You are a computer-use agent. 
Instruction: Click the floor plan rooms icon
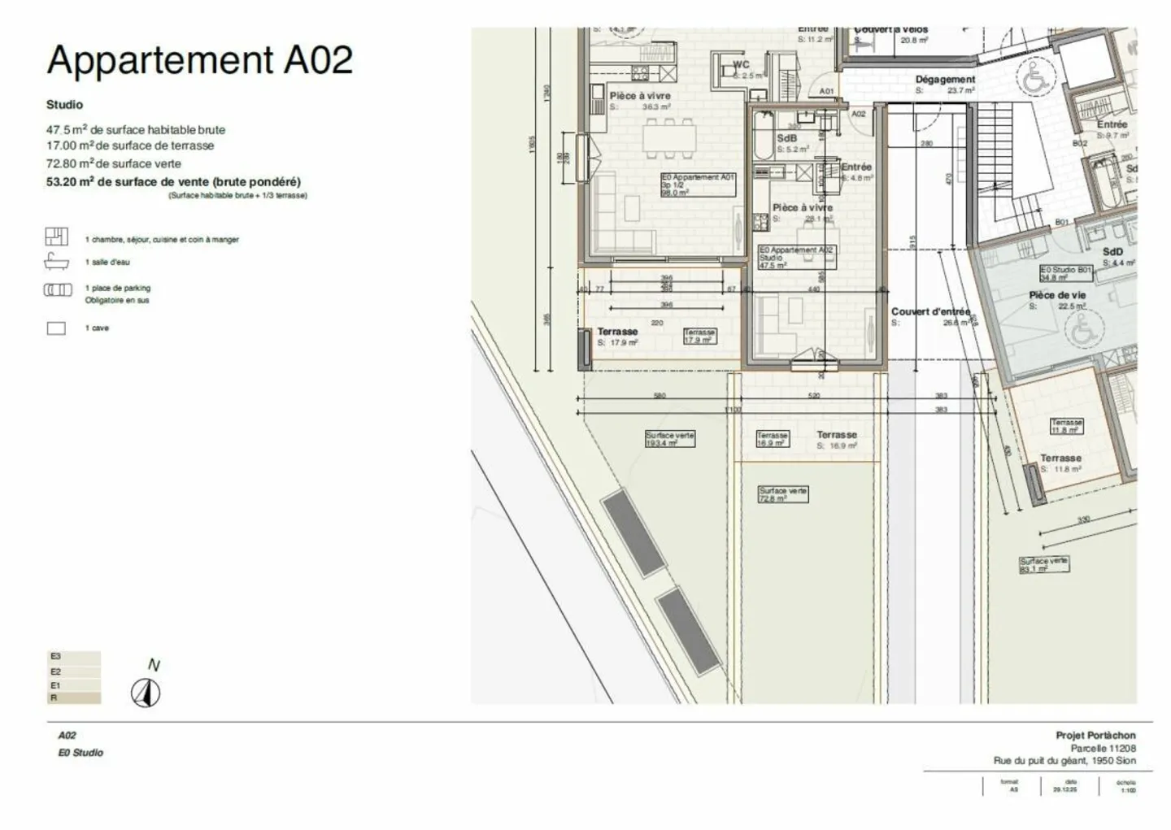[x=56, y=237]
